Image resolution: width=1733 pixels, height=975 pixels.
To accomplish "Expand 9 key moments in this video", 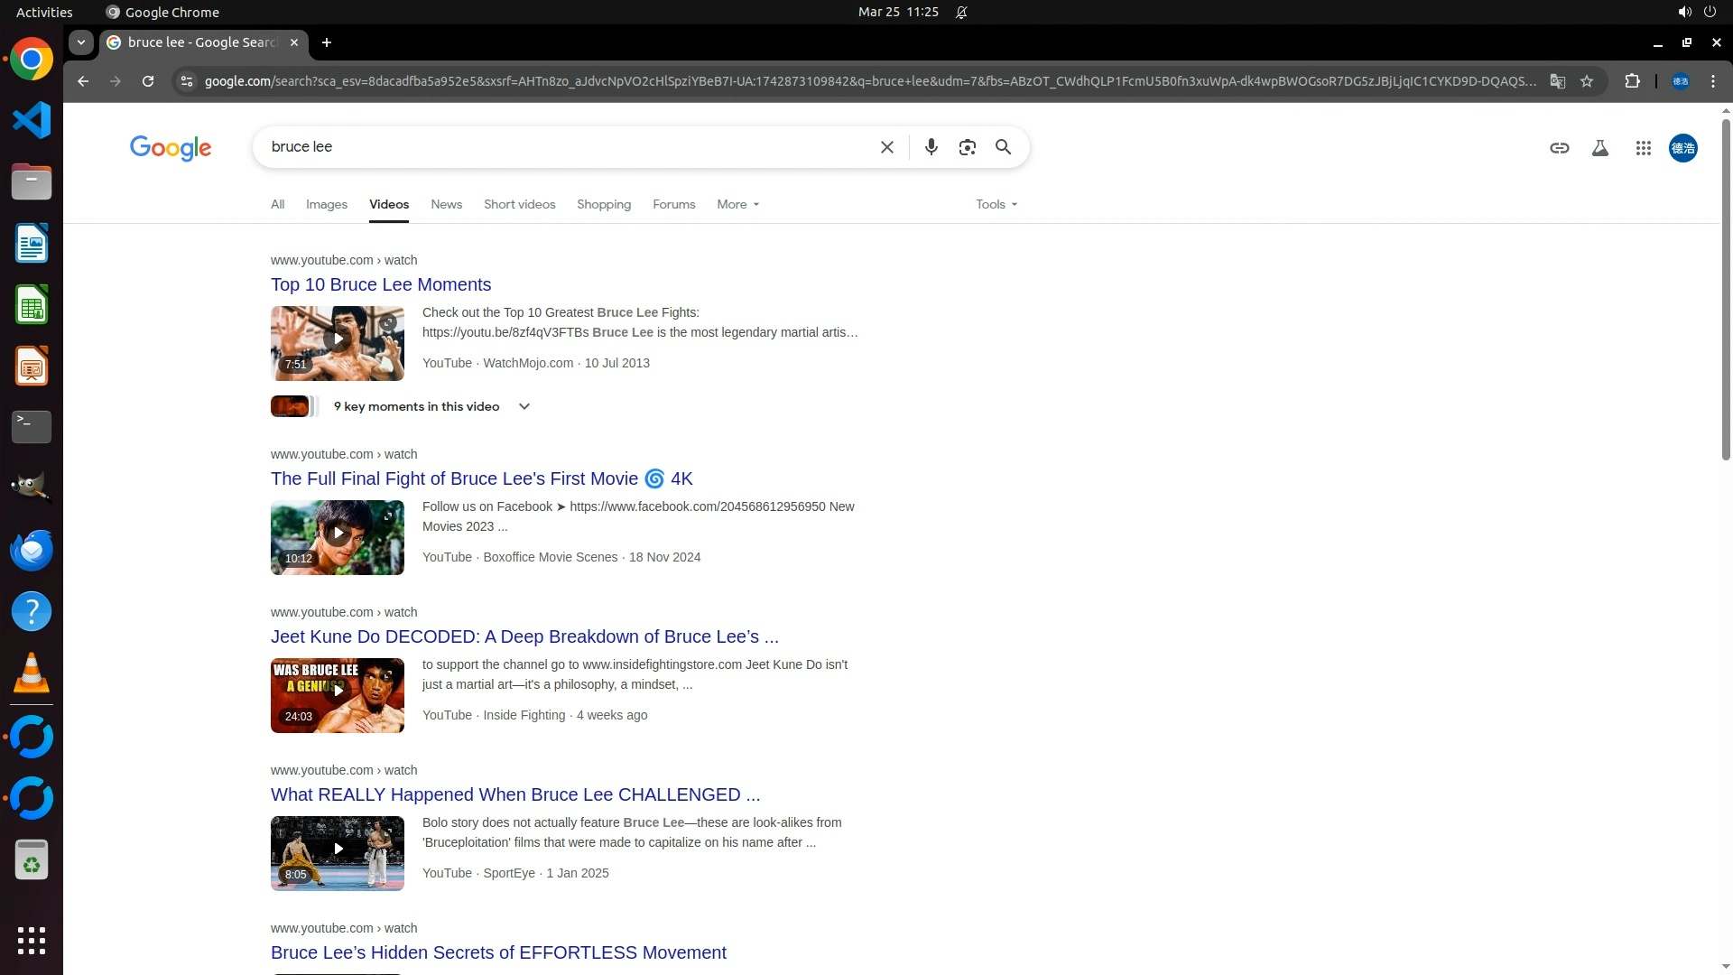I will pos(524,406).
